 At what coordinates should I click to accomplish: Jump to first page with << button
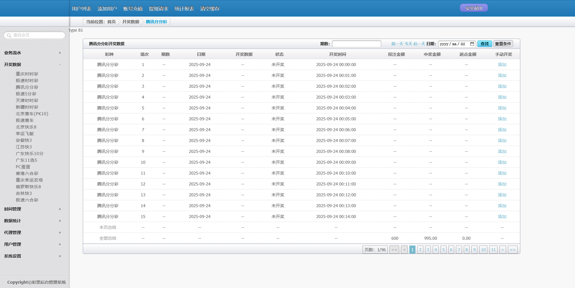[x=394, y=250]
